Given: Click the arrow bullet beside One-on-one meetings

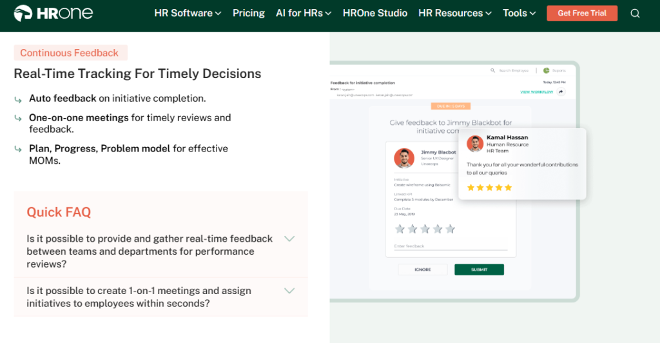Looking at the screenshot, I should 17,118.
